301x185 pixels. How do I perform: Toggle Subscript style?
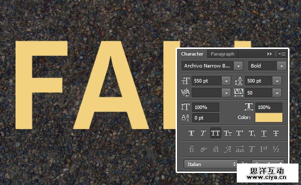pyautogui.click(x=252, y=133)
